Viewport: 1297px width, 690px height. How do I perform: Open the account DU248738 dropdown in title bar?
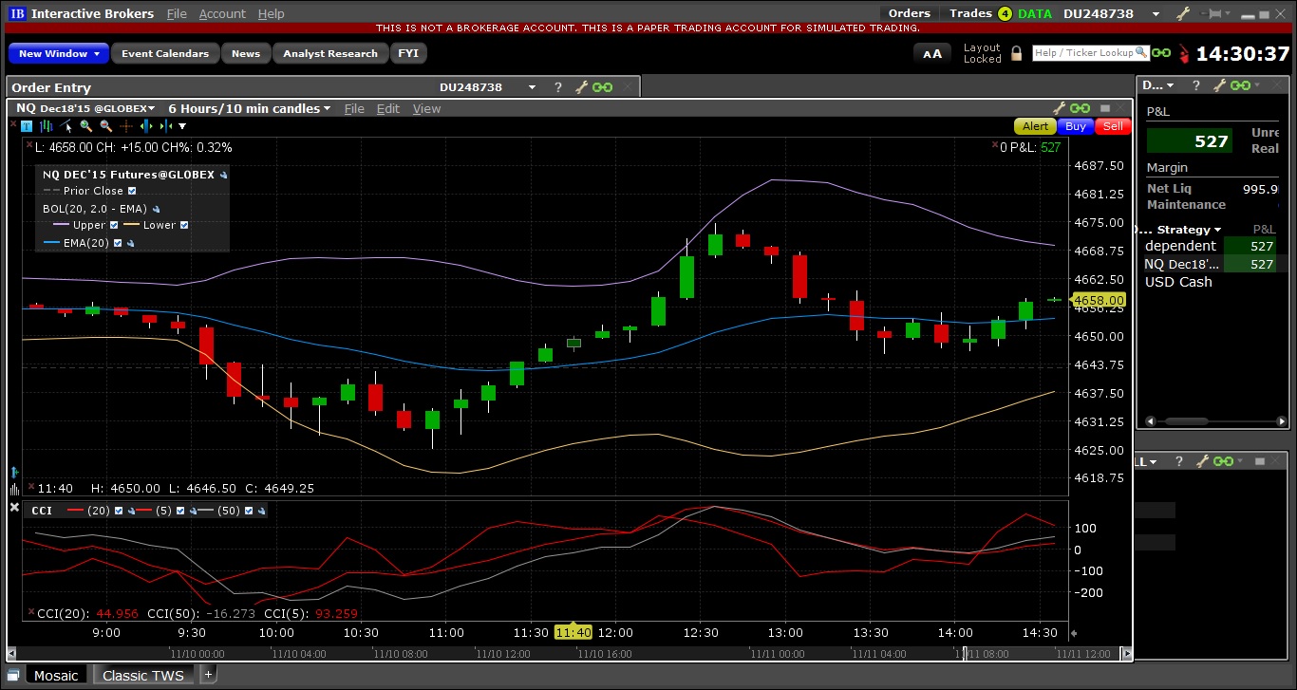(1156, 13)
